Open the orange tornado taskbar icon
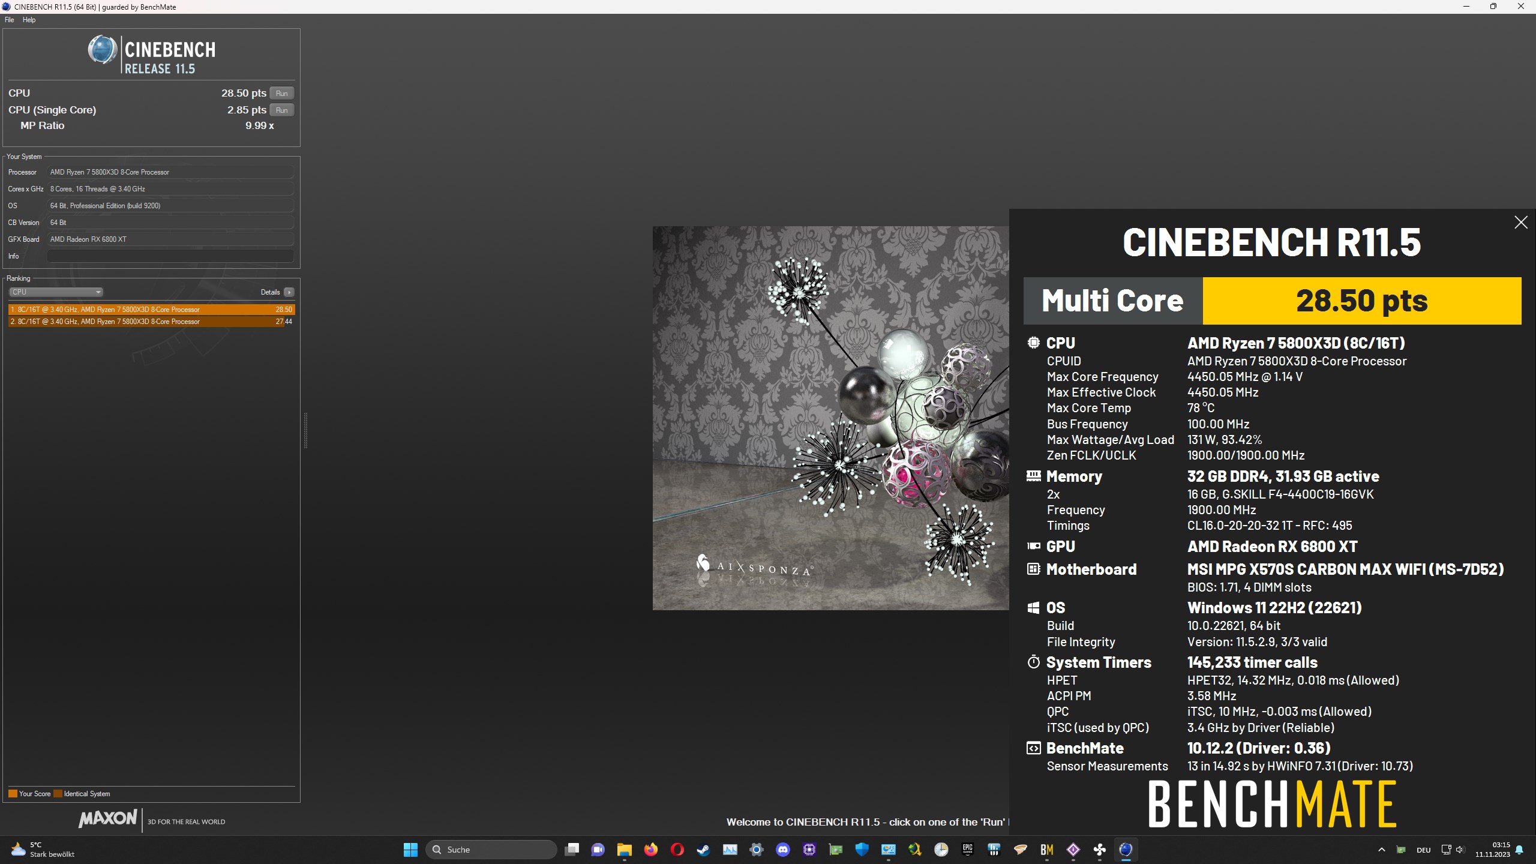 click(x=1021, y=850)
